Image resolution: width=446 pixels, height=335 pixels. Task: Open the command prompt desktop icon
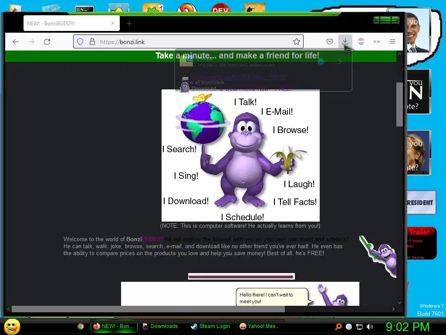coord(84,9)
